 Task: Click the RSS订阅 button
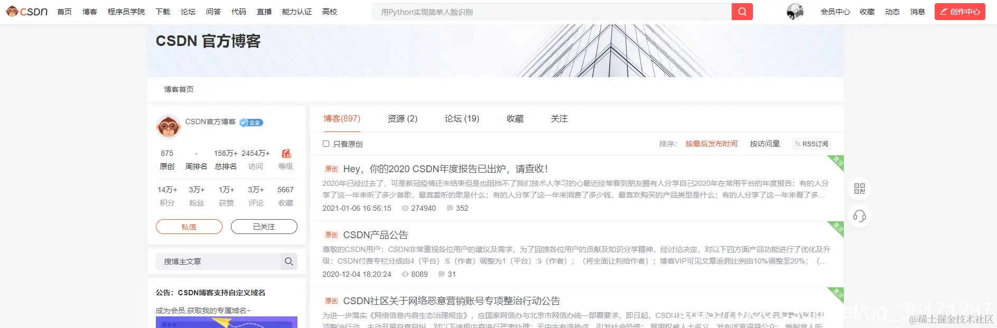[x=812, y=144]
